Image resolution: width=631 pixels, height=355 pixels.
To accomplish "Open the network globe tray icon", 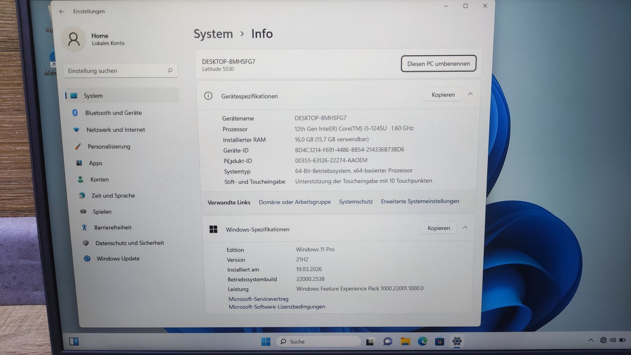I will click(x=603, y=340).
